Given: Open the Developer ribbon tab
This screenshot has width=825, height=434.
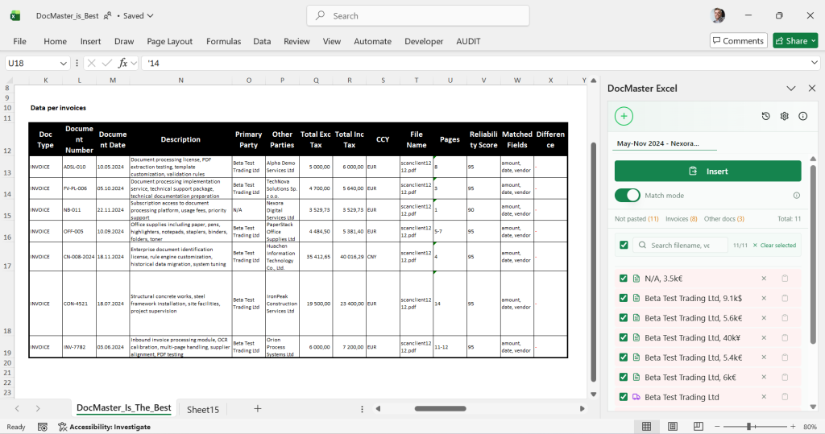Looking at the screenshot, I should pos(424,41).
